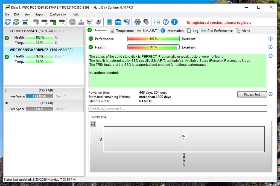Click the blue info circle toolbar icon
Viewport: 280px width, 186px height.
click(x=174, y=22)
